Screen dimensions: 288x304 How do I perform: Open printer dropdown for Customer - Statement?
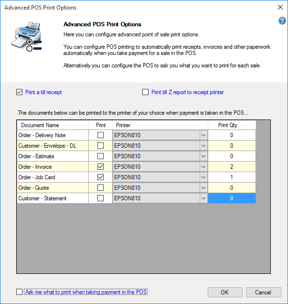203,198
